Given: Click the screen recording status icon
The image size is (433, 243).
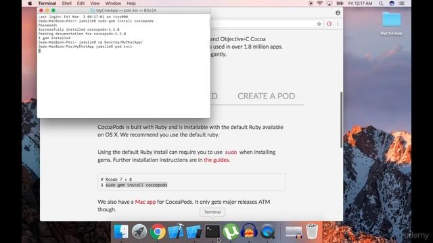Looking at the screenshot, I should [x=311, y=3].
